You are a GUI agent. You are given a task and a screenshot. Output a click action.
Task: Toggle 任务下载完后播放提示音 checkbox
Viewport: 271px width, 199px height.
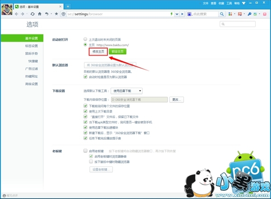(x=85, y=138)
